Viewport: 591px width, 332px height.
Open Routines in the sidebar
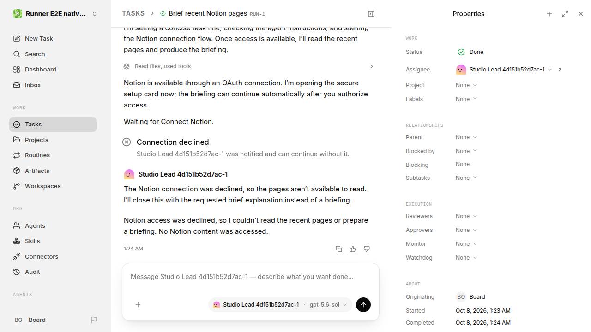53,155
